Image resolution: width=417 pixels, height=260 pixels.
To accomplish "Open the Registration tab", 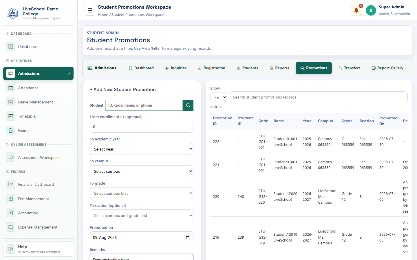I will coord(211,68).
